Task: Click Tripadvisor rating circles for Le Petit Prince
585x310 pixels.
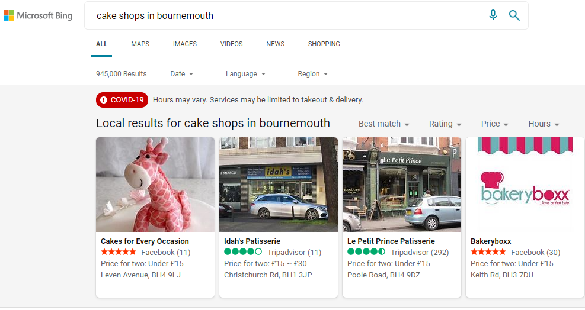Action: (366, 252)
